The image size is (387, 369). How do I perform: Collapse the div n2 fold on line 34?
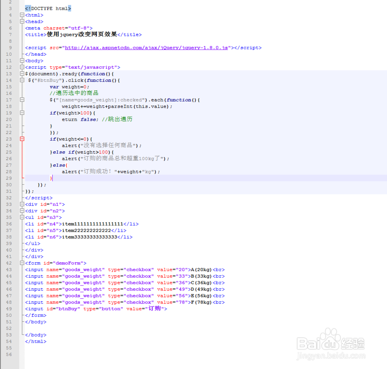coord(22,211)
